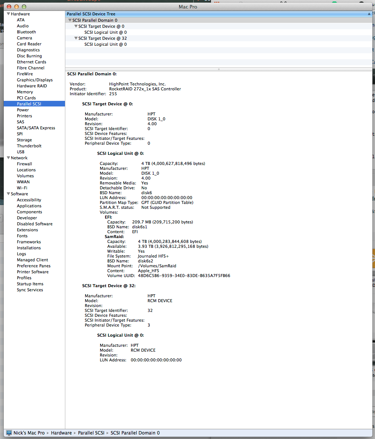
Task: Select ATA in the Hardware list
Action: pyautogui.click(x=21, y=20)
